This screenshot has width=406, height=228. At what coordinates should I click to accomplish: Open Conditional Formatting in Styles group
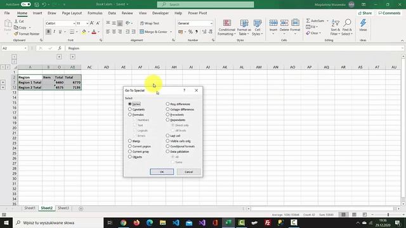point(226,27)
